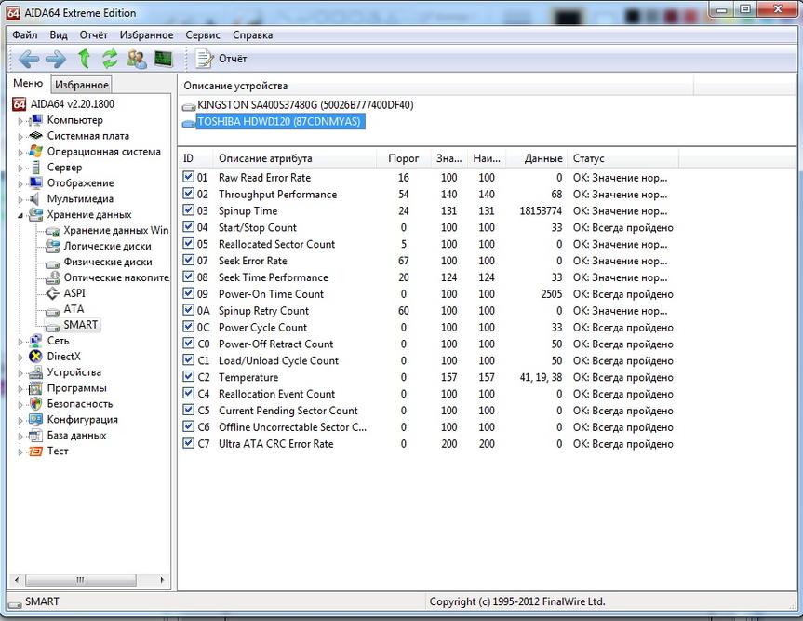This screenshot has height=621, width=803.
Task: Click the Компьютер computer icon in tree
Action: pos(36,120)
